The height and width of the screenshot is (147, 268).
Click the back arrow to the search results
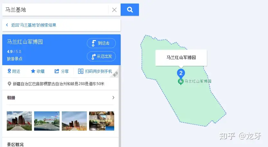(7, 25)
